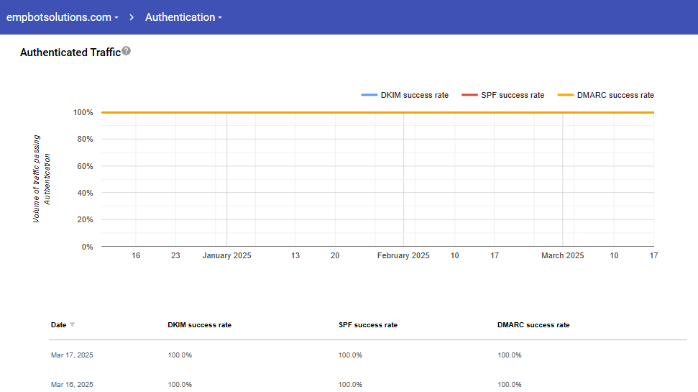698x392 pixels.
Task: Sort table by the Date column header
Action: (x=58, y=325)
